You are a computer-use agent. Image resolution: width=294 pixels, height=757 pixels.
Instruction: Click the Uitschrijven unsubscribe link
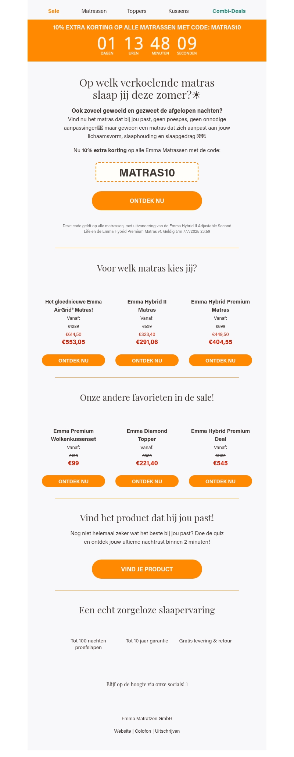click(x=167, y=731)
